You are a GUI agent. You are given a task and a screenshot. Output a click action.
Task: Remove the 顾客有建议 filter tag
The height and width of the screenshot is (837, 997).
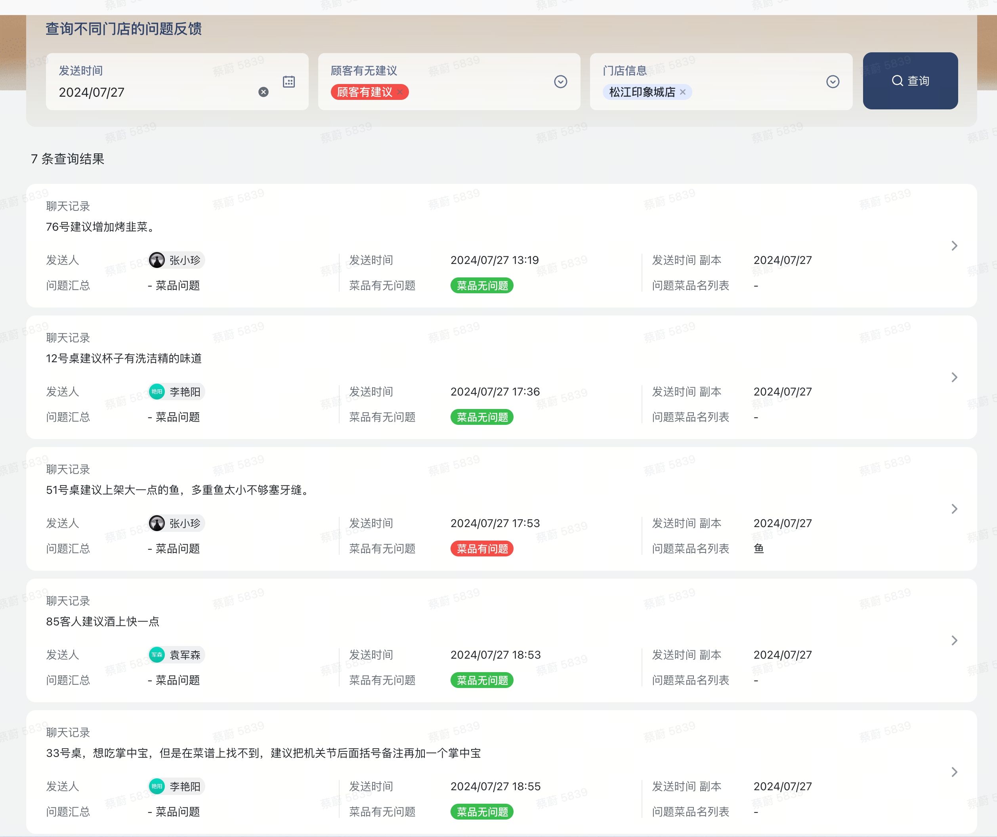point(400,92)
